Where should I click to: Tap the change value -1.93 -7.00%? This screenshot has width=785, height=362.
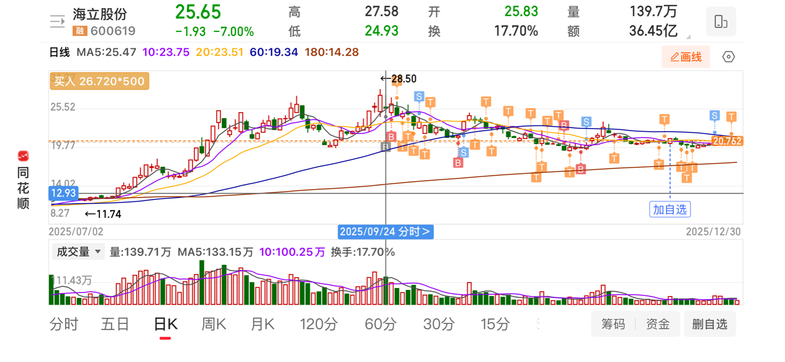(x=215, y=32)
